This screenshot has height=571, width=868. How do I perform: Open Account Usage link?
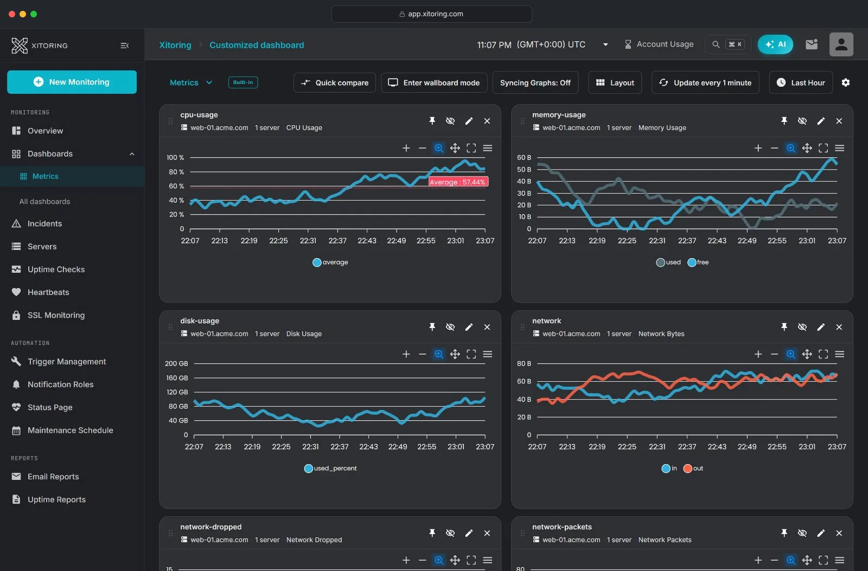click(x=659, y=44)
